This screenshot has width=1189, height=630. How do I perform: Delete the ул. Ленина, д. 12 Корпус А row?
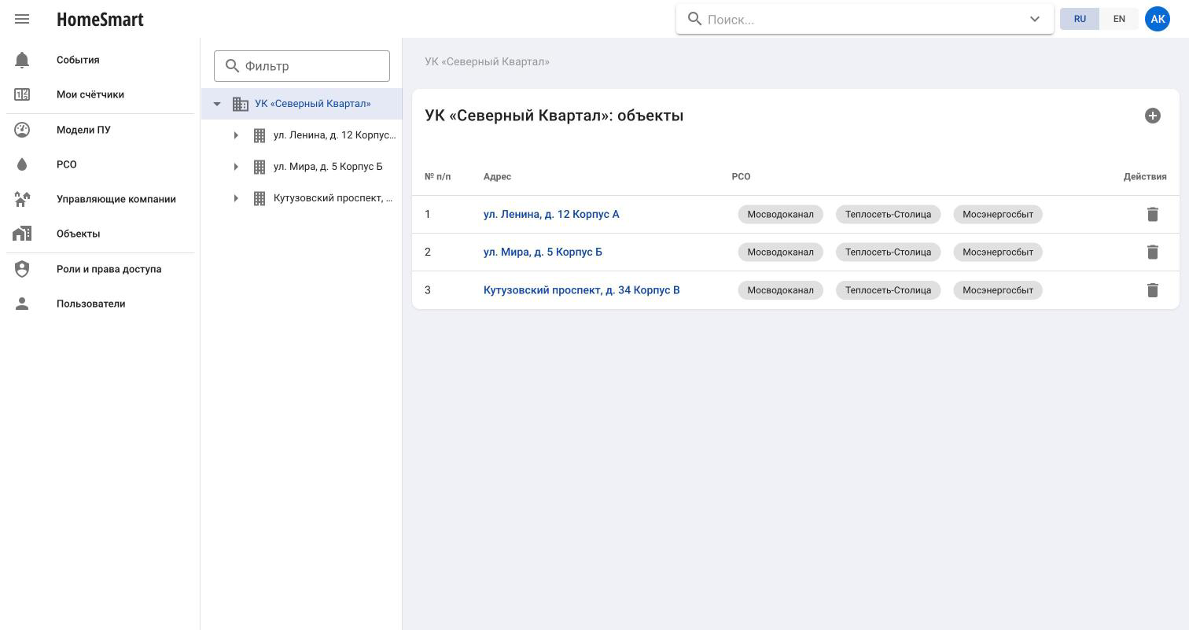coord(1153,214)
